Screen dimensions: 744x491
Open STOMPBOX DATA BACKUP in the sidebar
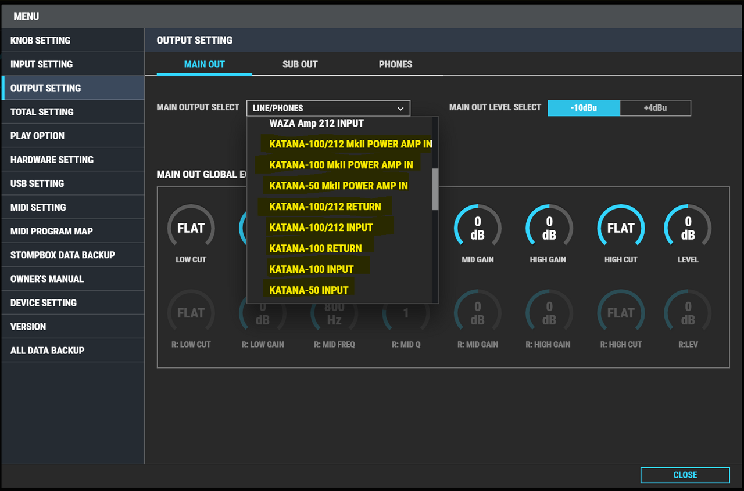[x=73, y=254]
